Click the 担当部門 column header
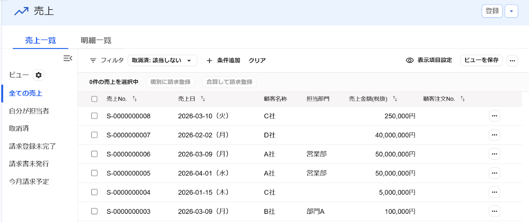 click(318, 99)
